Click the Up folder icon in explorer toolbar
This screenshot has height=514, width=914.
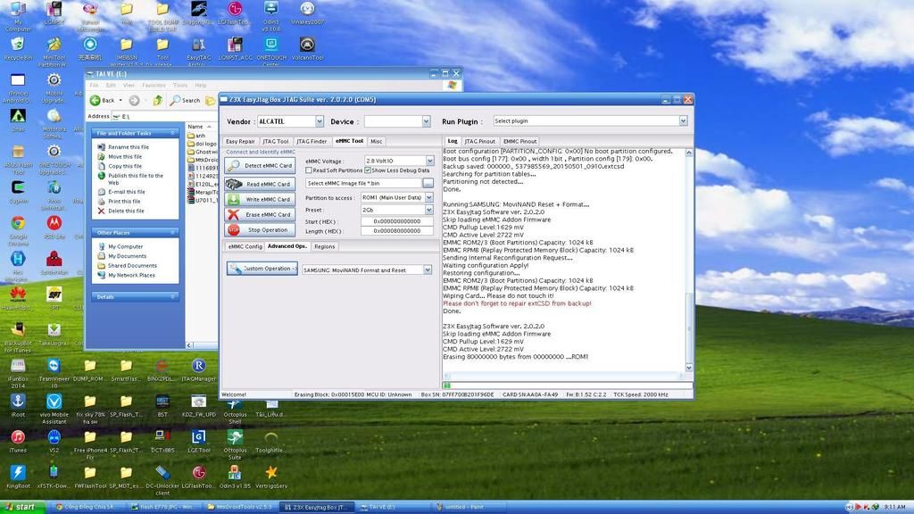coord(157,100)
